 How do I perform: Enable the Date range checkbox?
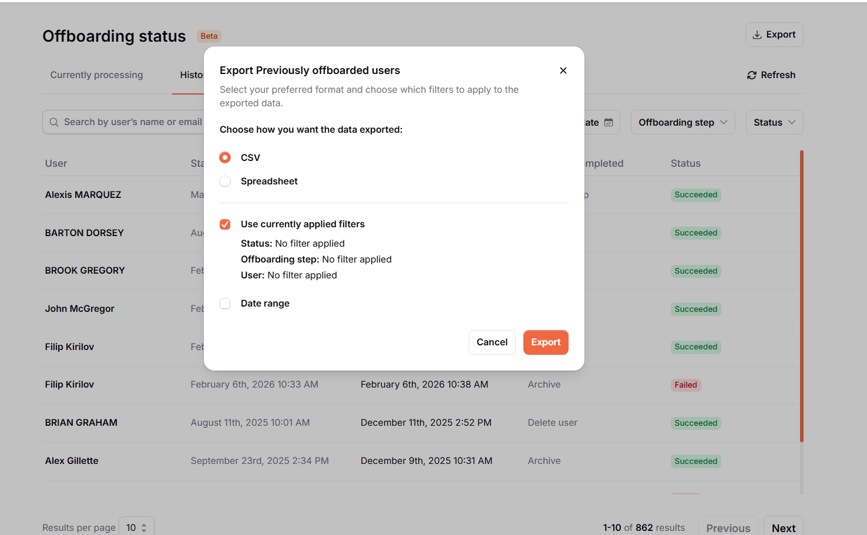pyautogui.click(x=225, y=304)
